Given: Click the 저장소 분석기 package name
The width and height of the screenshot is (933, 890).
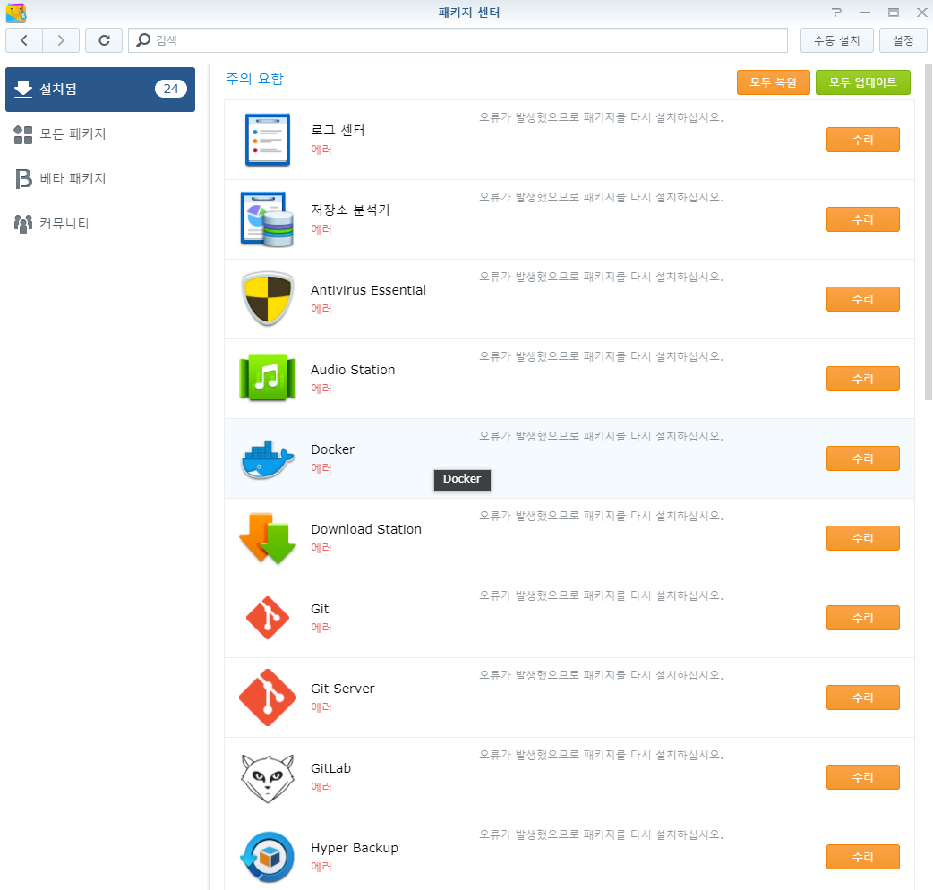Looking at the screenshot, I should tap(350, 210).
